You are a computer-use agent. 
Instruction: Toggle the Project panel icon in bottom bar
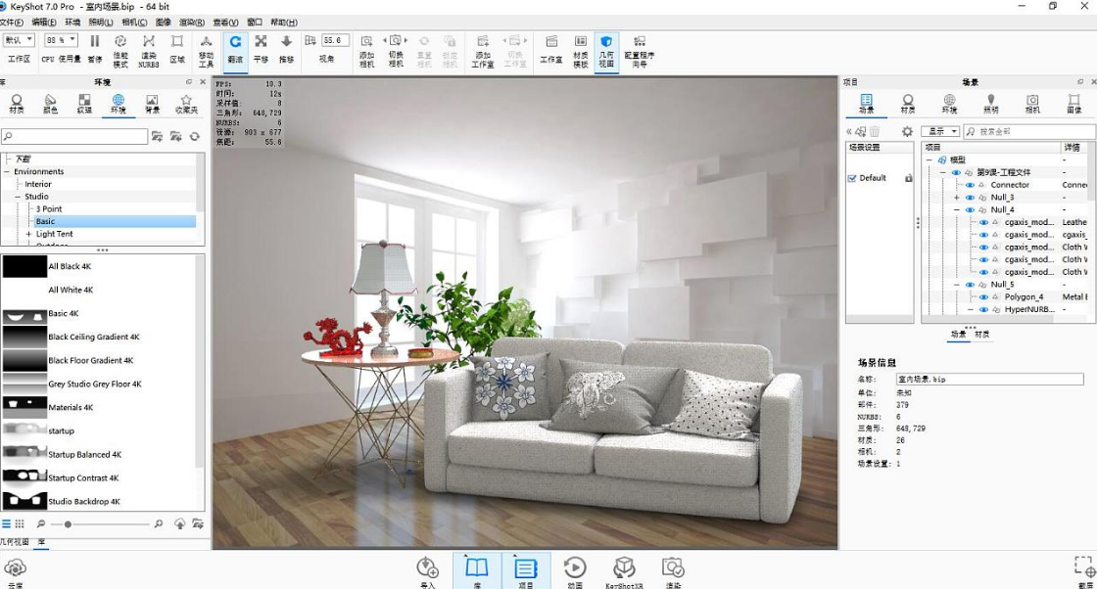(525, 570)
